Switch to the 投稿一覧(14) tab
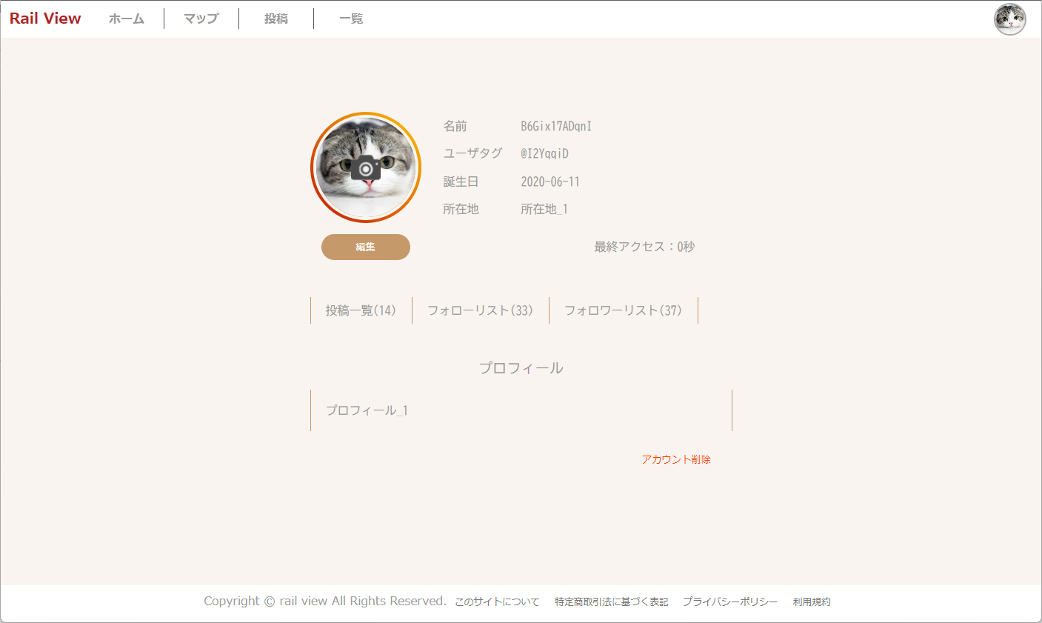The width and height of the screenshot is (1042, 623). click(x=361, y=310)
